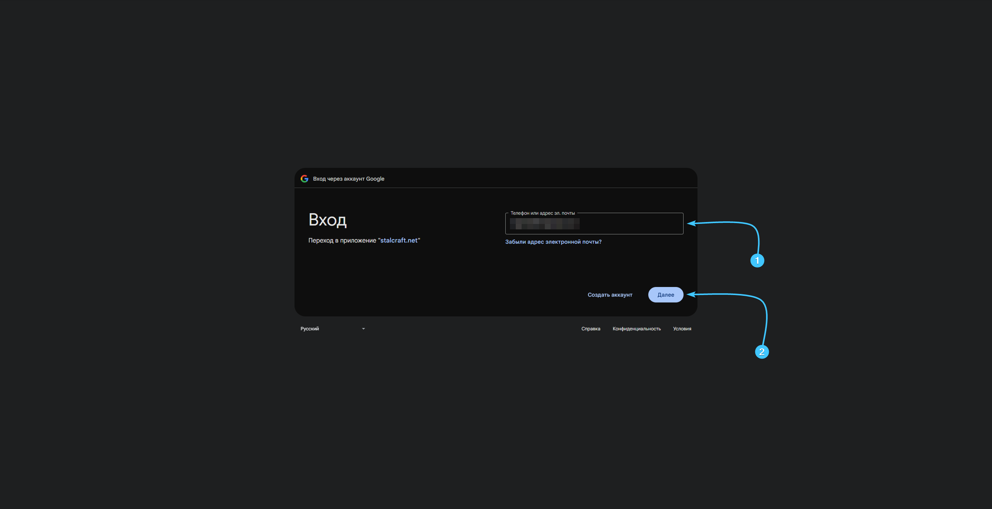Focus the phone or email input field
992x509 pixels.
[594, 224]
